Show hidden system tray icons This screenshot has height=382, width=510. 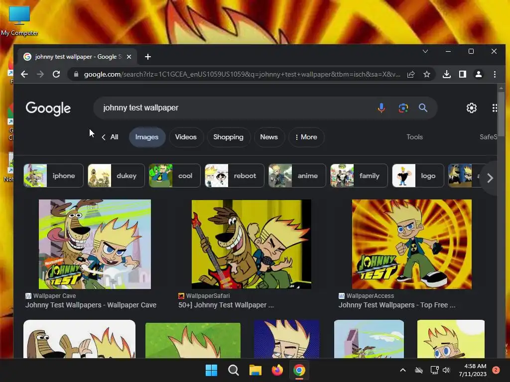click(x=402, y=370)
